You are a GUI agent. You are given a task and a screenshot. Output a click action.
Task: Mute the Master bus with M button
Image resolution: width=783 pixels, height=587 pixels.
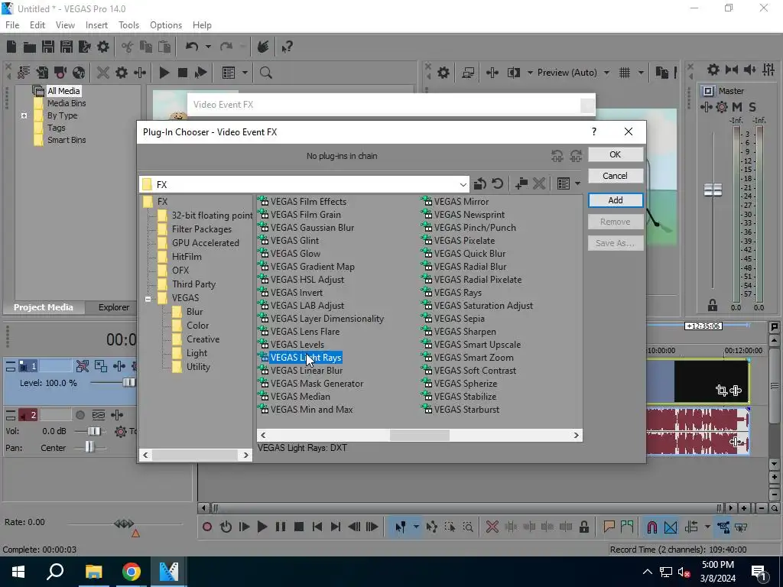tap(737, 107)
